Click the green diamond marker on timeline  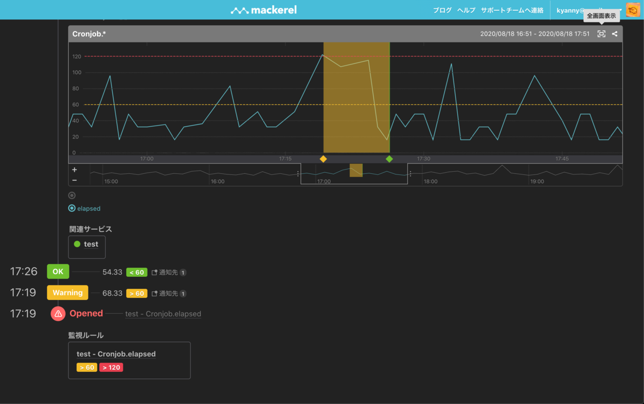coord(390,159)
